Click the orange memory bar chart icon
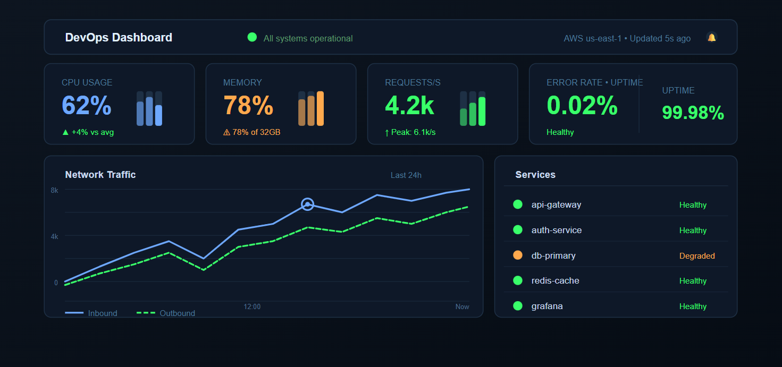Image resolution: width=782 pixels, height=367 pixels. click(311, 109)
